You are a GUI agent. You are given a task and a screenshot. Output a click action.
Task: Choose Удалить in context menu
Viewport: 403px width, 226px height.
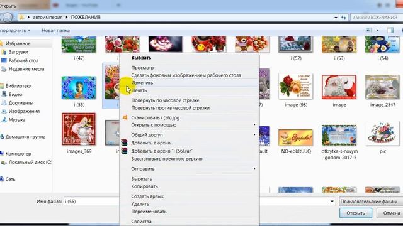[x=140, y=204]
